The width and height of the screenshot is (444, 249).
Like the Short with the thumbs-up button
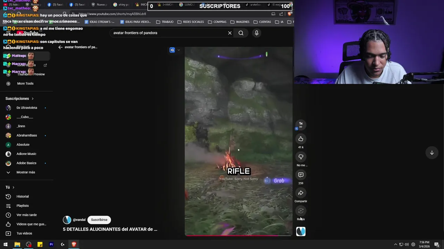301,139
